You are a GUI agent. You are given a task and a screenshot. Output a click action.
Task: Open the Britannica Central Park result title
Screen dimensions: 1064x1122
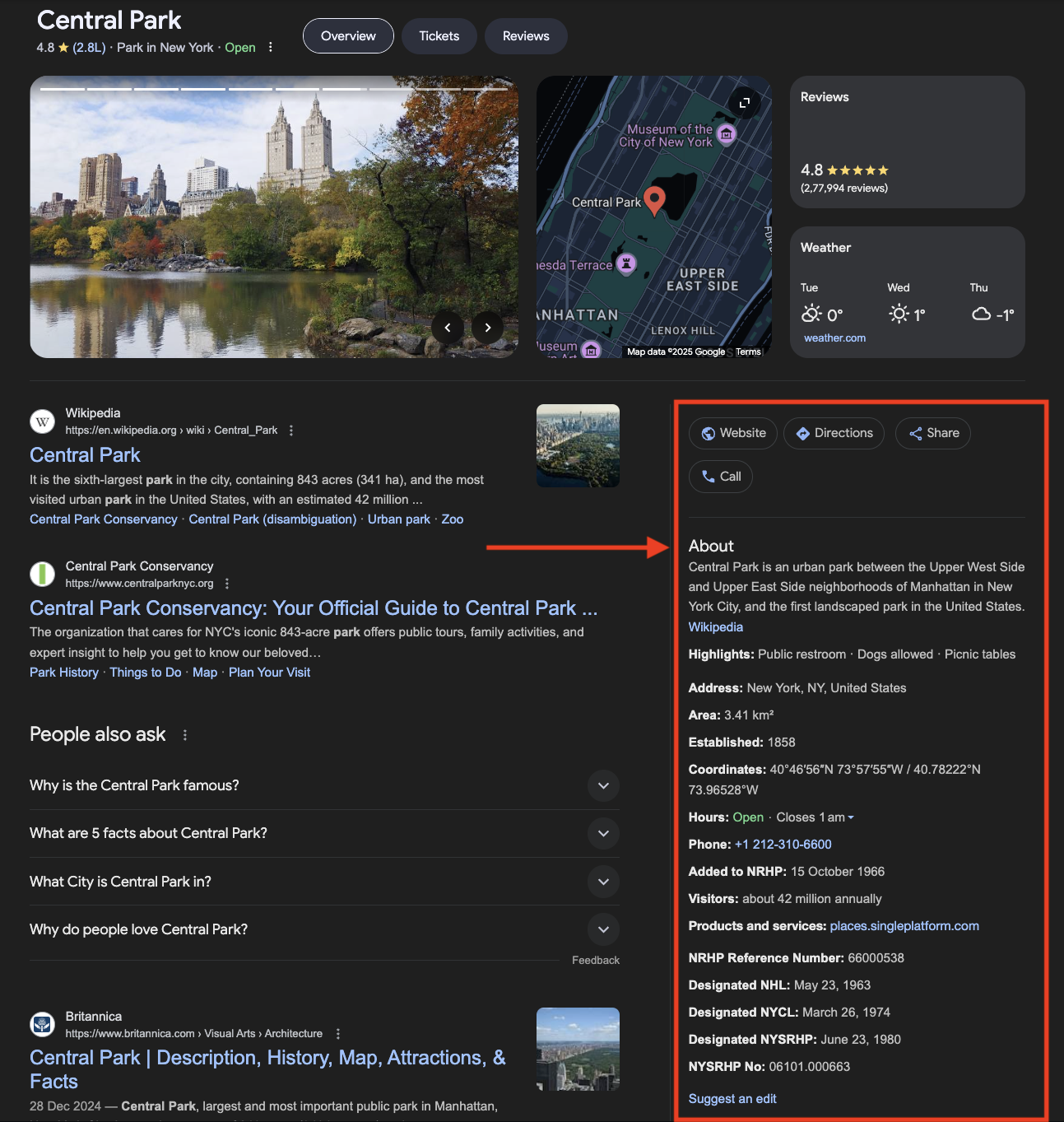(x=267, y=1069)
